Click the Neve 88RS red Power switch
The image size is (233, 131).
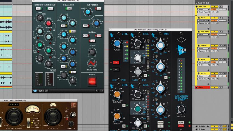point(92,81)
